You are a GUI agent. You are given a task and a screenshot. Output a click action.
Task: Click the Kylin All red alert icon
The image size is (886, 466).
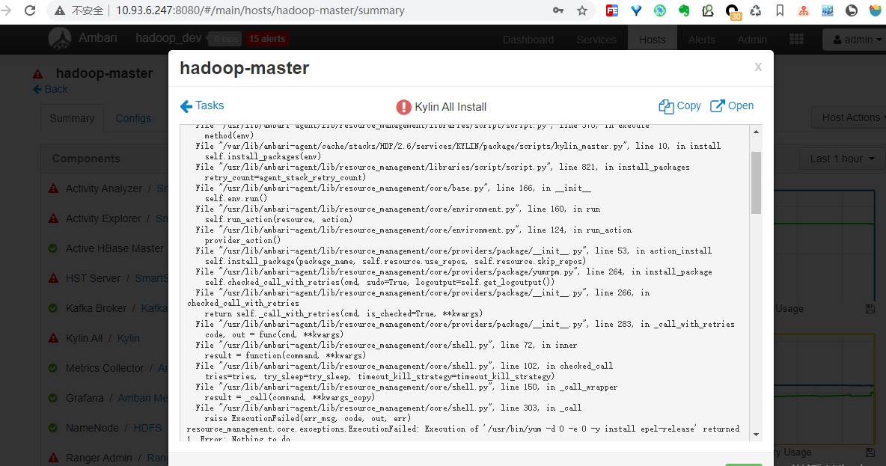(x=53, y=338)
